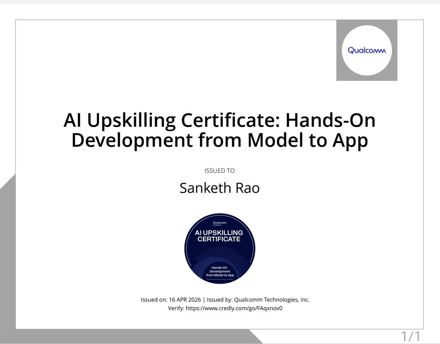Click Issued by Qualcomm Technologies, Inc. text
This screenshot has height=344, width=440.
(258, 300)
